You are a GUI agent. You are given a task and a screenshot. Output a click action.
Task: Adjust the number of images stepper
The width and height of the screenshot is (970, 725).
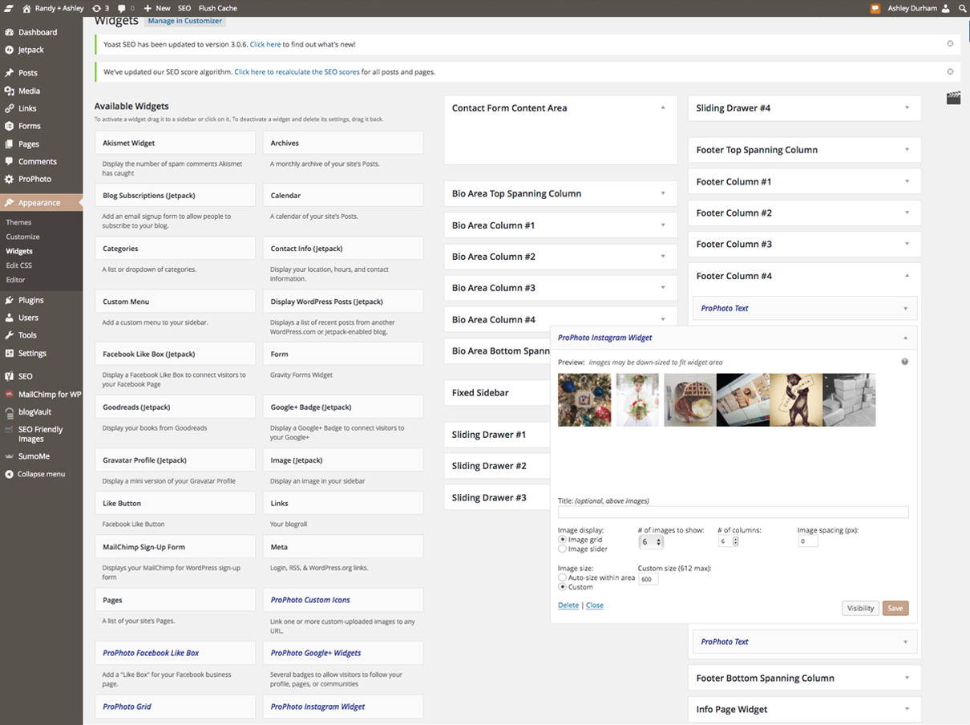point(657,541)
